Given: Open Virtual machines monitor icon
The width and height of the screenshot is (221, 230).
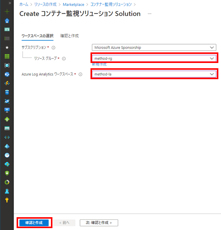Looking at the screenshot, I should 7,110.
